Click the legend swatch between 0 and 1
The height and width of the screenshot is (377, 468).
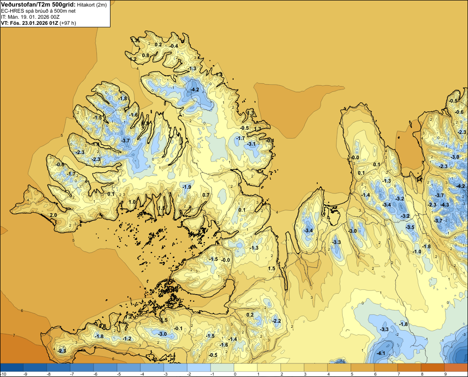click(x=246, y=367)
